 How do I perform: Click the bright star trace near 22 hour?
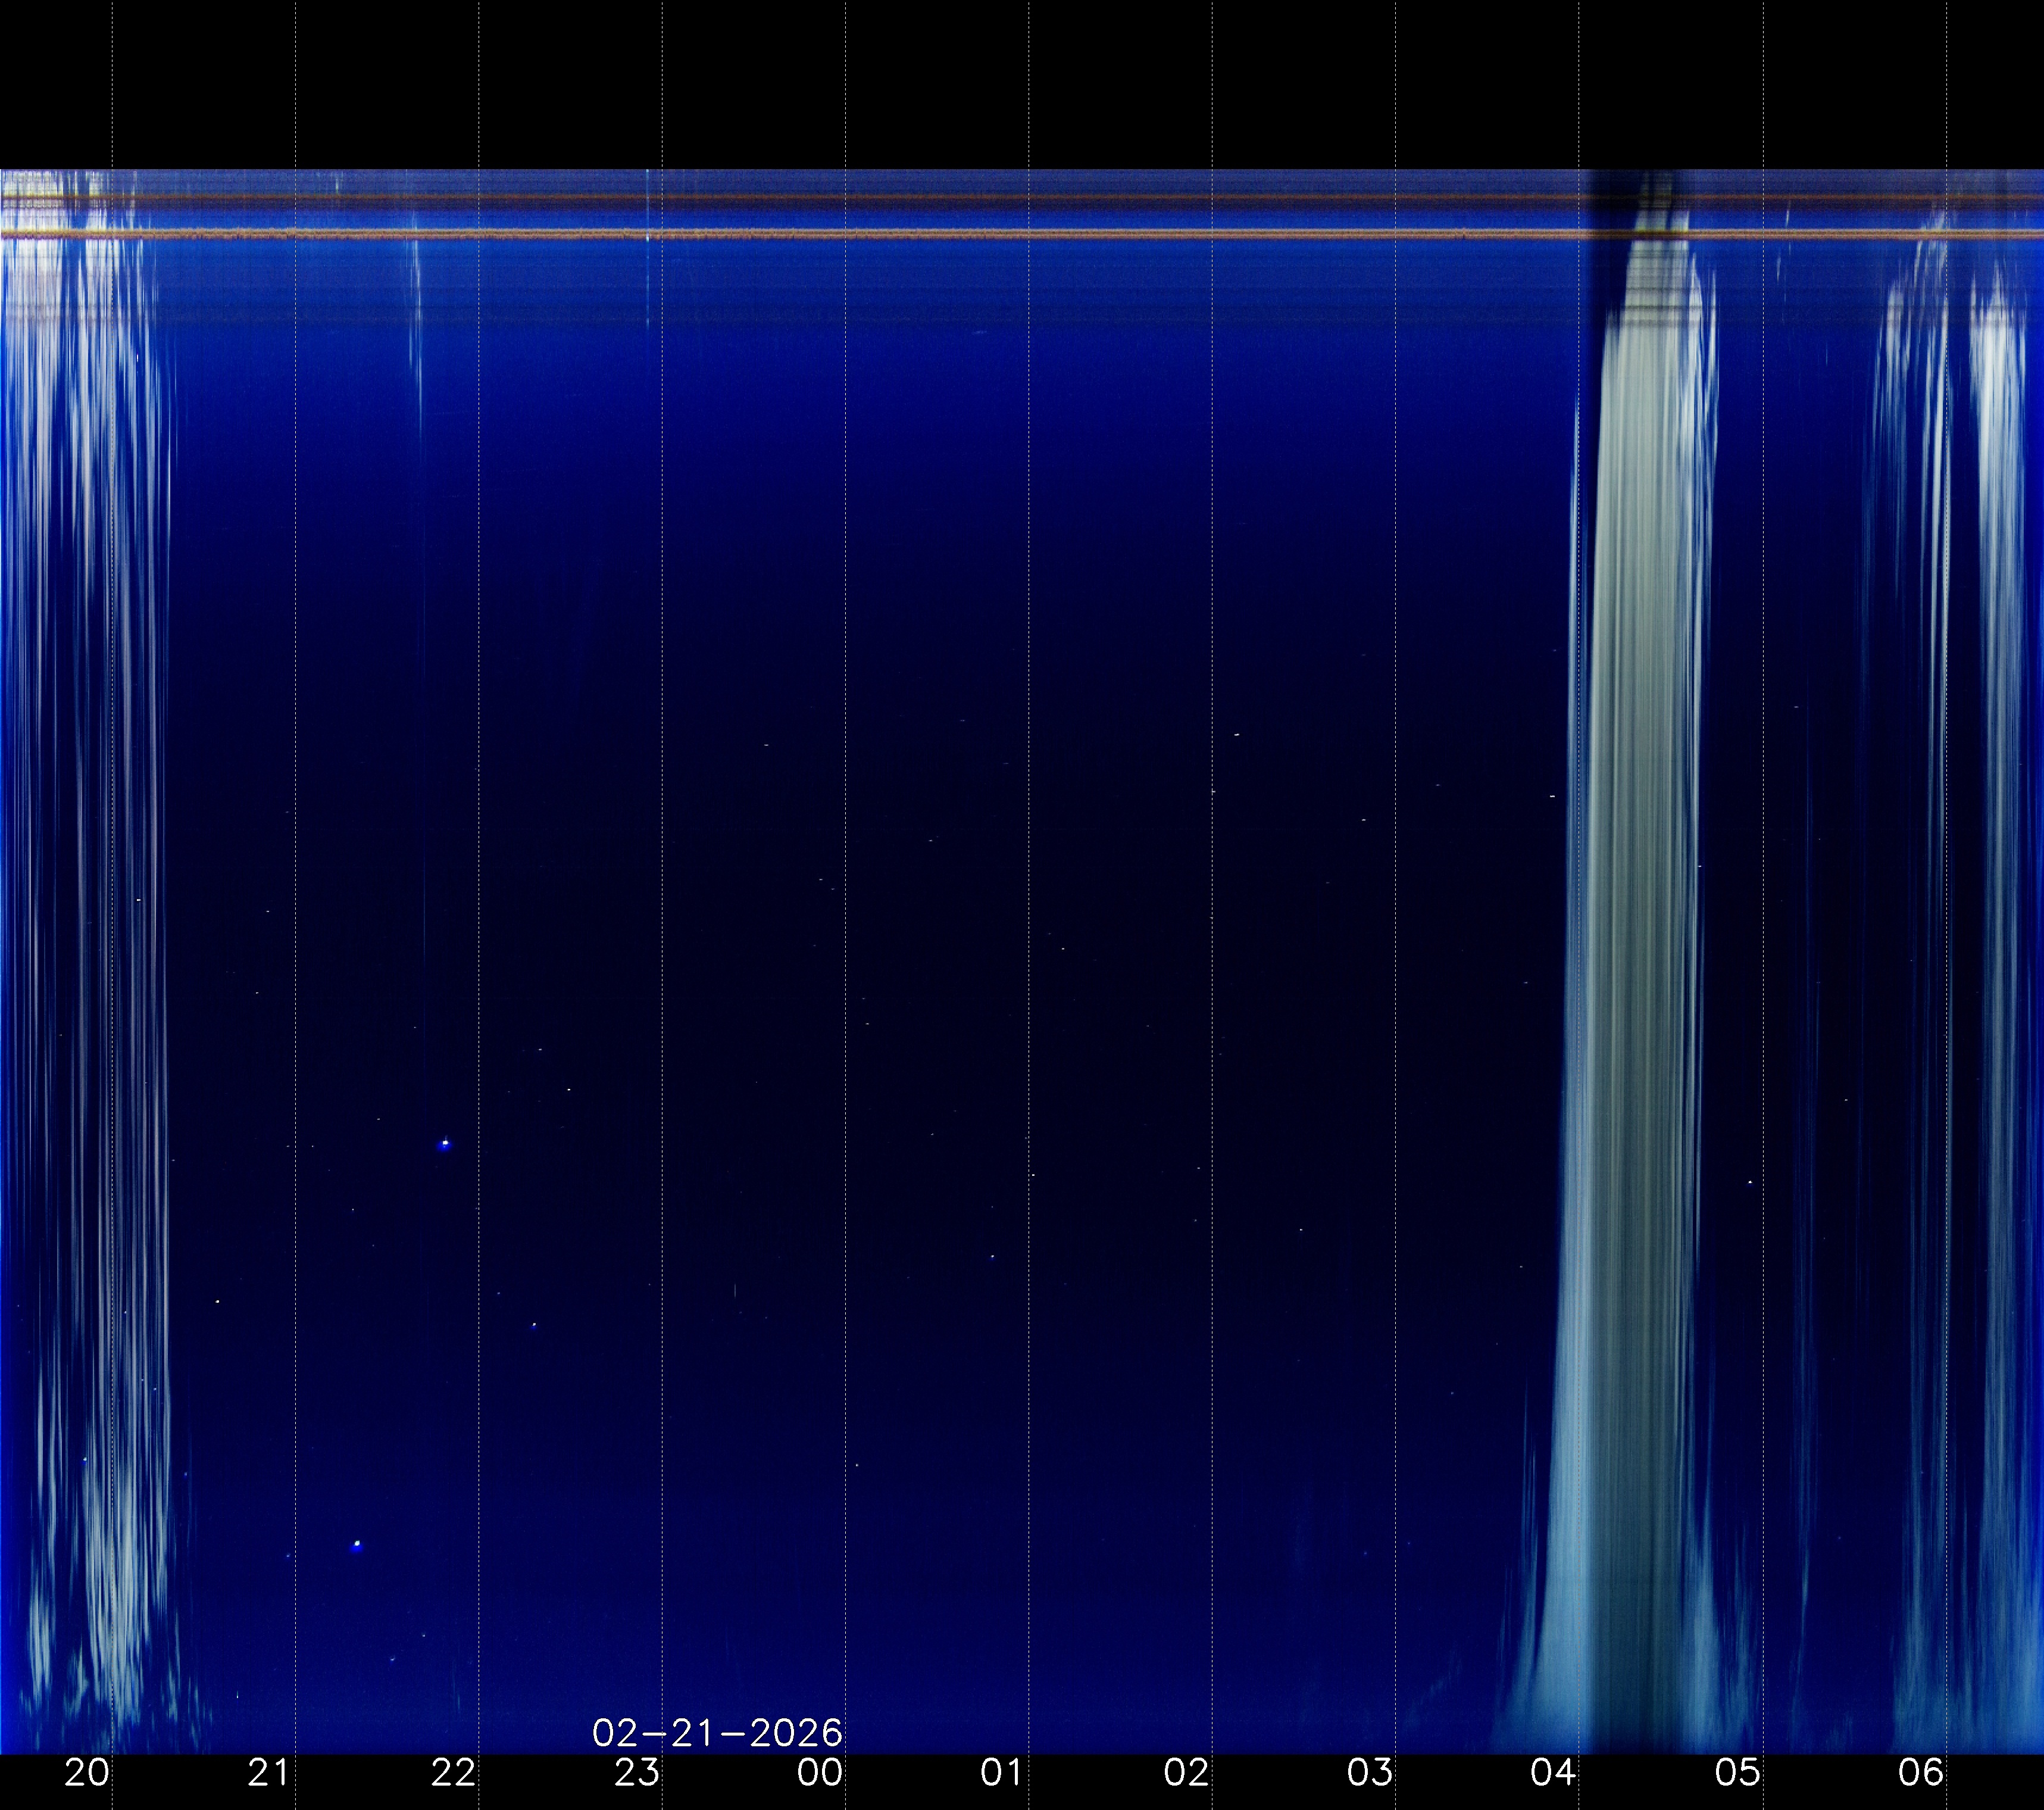click(x=445, y=1143)
